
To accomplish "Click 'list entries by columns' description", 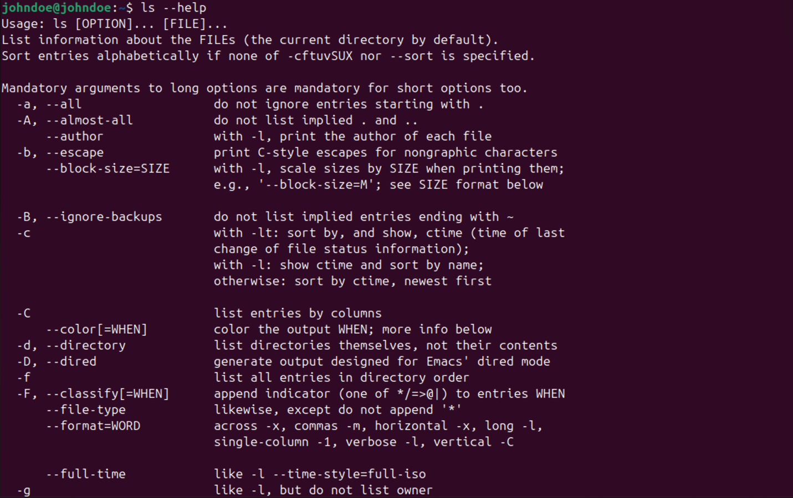I will tap(298, 313).
